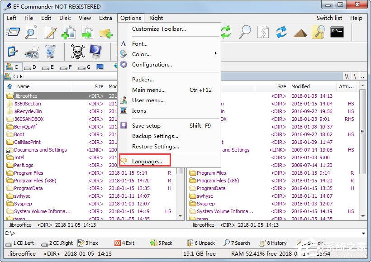Screen dimensions: 371x262
Task: Switch to drive E in drive bar
Action: click(x=48, y=67)
